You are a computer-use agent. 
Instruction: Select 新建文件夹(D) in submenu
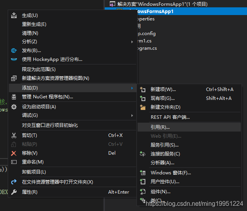(x=189, y=107)
